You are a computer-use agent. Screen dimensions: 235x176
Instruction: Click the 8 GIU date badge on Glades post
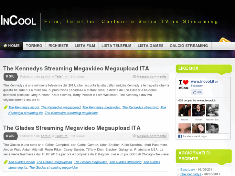point(10,136)
